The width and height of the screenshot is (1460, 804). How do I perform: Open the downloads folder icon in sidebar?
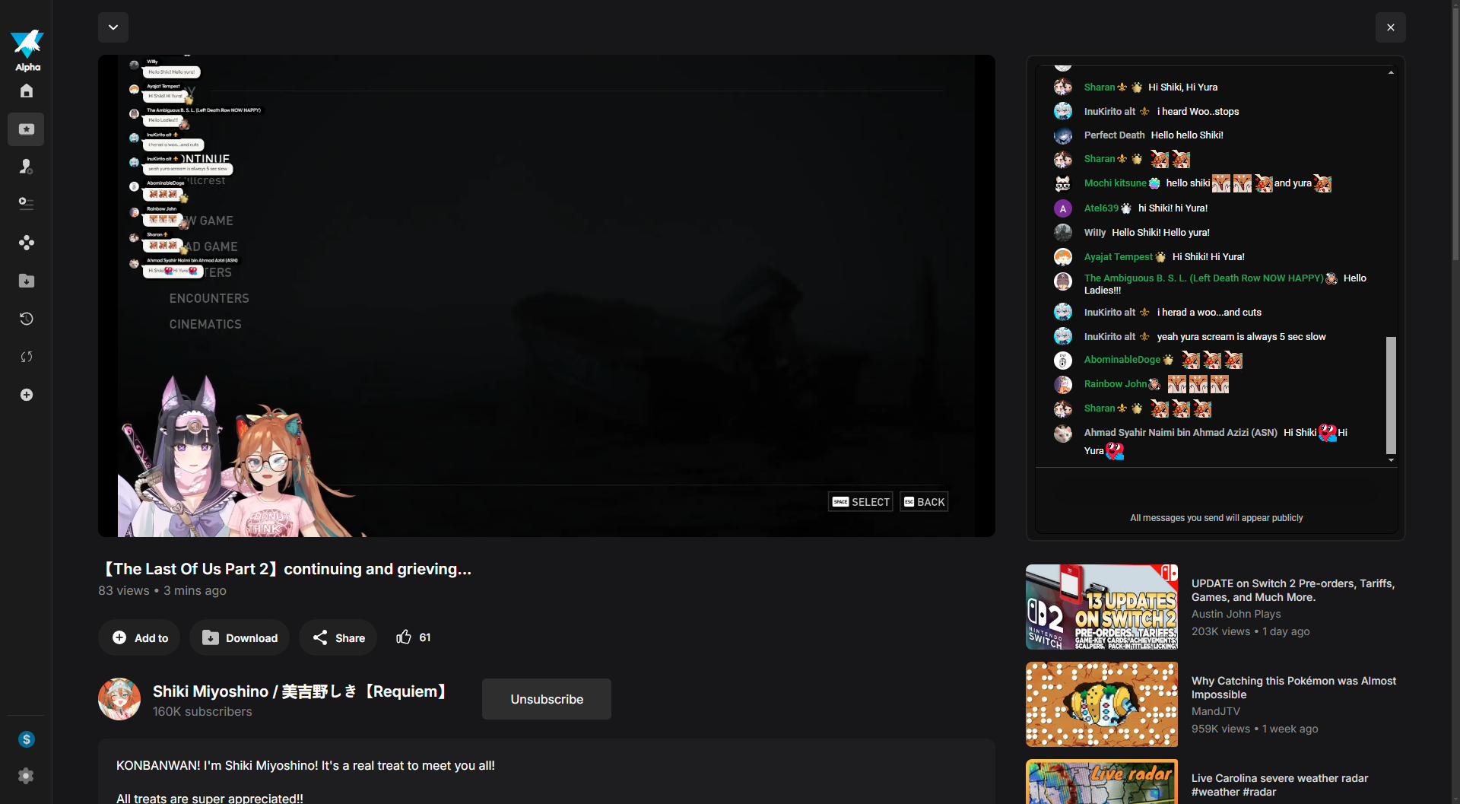pyautogui.click(x=26, y=281)
